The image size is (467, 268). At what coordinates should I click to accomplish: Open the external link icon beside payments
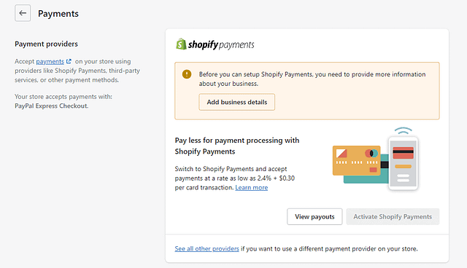(x=69, y=61)
